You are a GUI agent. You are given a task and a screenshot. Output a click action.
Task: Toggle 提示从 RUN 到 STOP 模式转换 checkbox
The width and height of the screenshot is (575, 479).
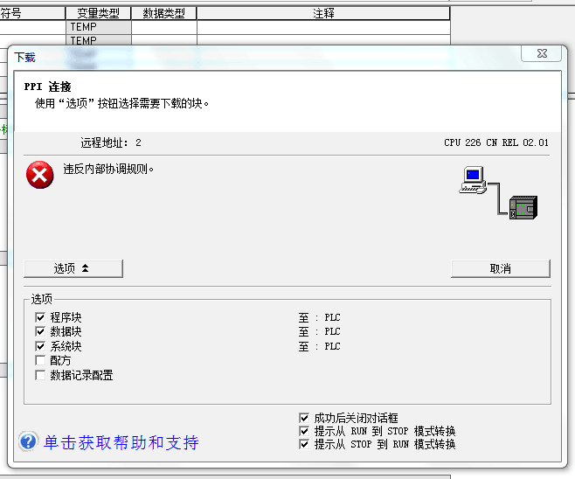point(304,432)
